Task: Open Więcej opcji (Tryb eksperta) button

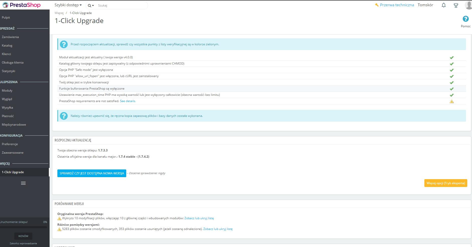Action: [446, 183]
